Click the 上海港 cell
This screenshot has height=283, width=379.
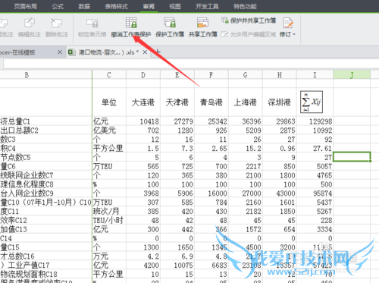coord(246,102)
